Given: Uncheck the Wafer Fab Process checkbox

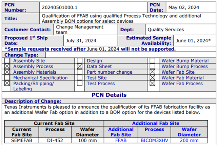Looking at the screenshot, I should 152,83.
